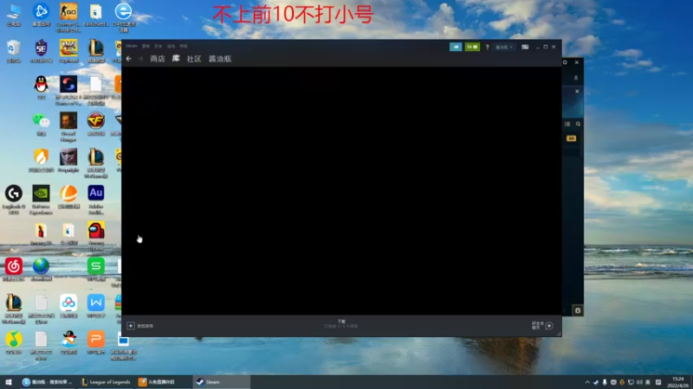Select the WeChat desktop icon

coord(41,124)
